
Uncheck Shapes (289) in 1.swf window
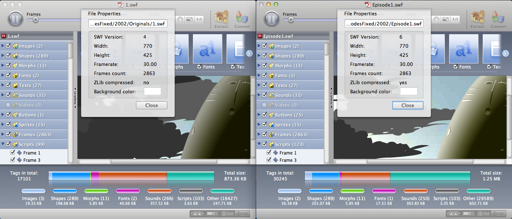8,56
